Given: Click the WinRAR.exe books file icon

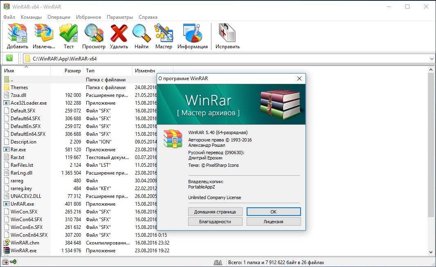Looking at the screenshot, I should click(x=7, y=250).
